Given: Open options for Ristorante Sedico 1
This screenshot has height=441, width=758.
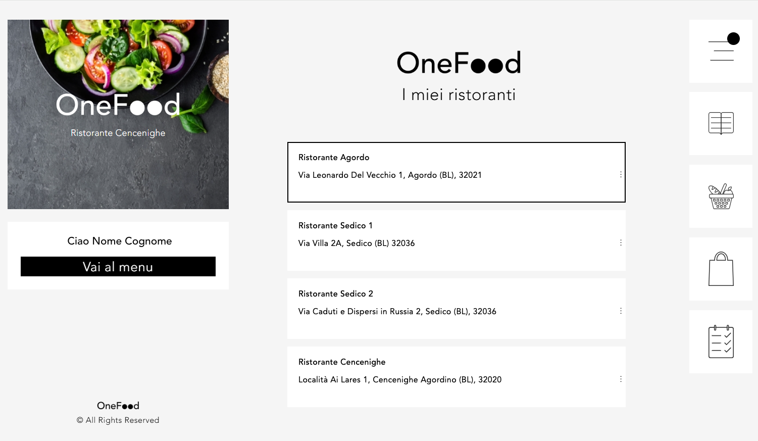Looking at the screenshot, I should [621, 243].
